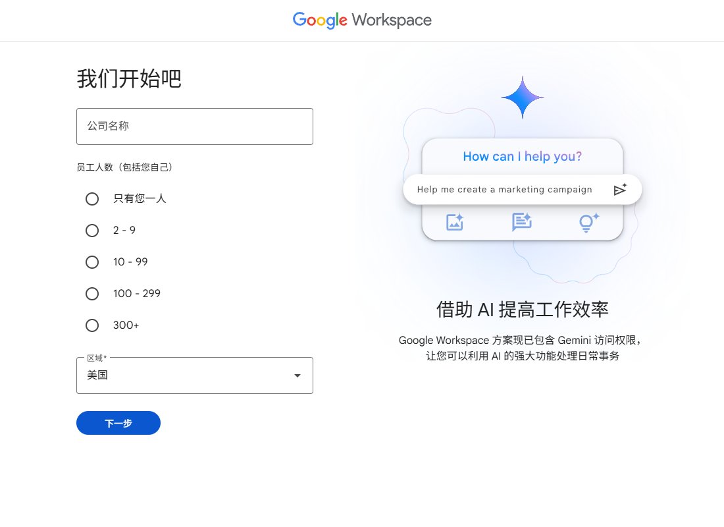The width and height of the screenshot is (724, 527).
Task: Click the dropdown arrow in region field
Action: tap(297, 375)
